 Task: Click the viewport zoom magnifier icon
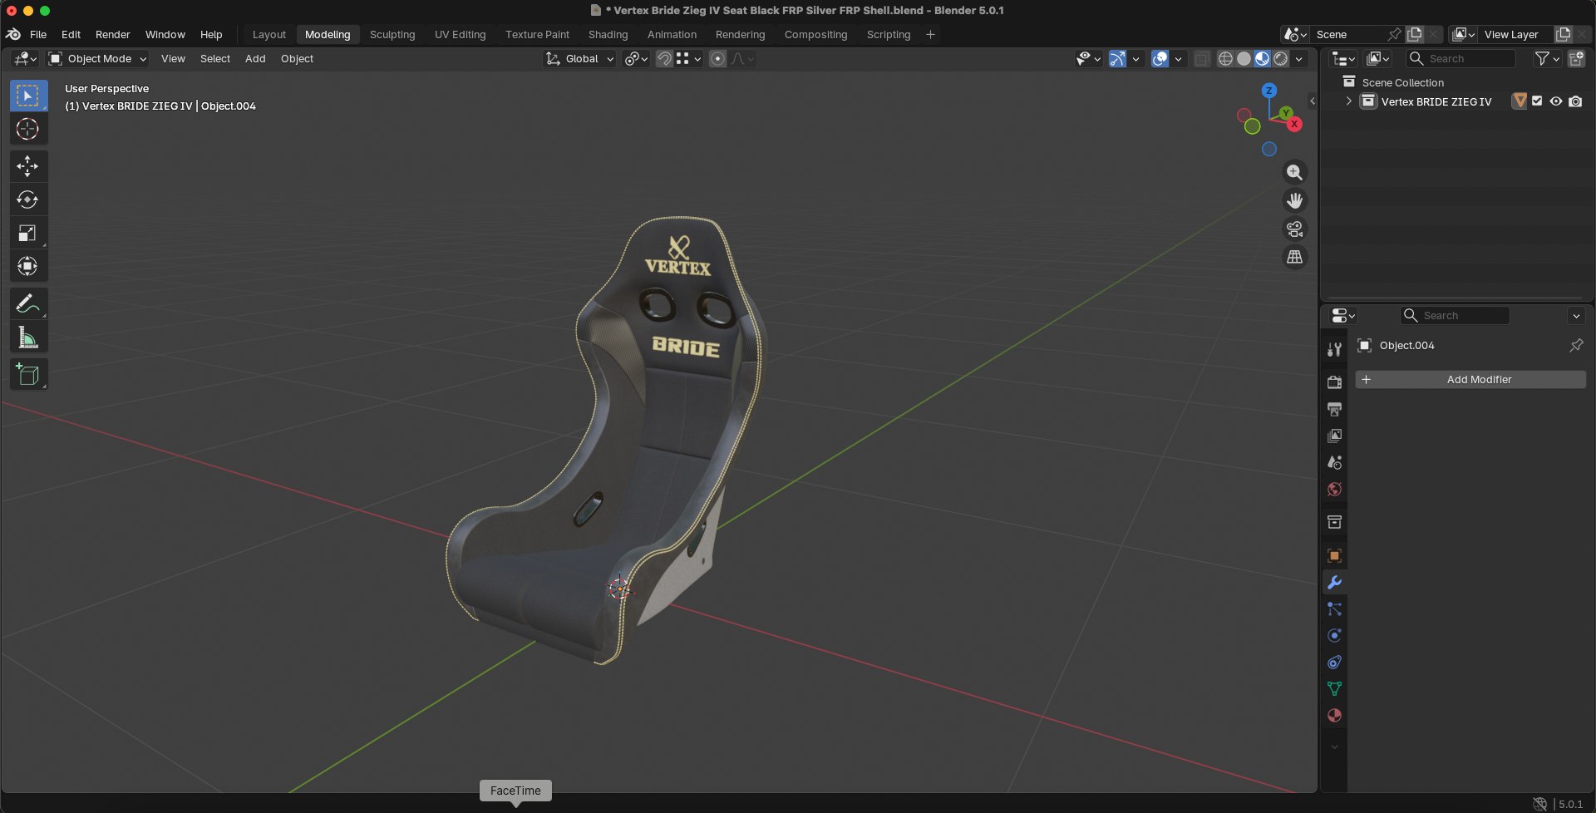[1294, 172]
